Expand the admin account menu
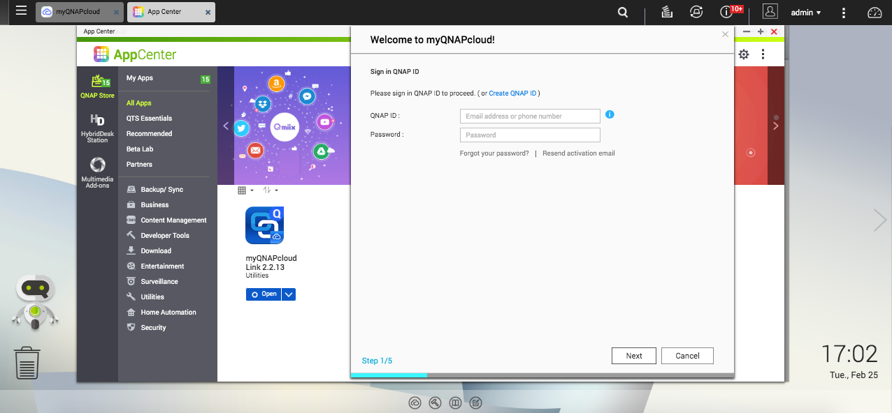Screen dimensions: 892x413 point(805,12)
